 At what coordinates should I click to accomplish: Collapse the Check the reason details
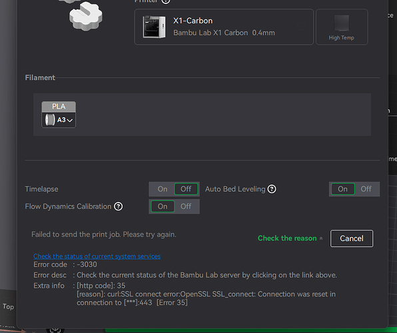[x=290, y=238]
